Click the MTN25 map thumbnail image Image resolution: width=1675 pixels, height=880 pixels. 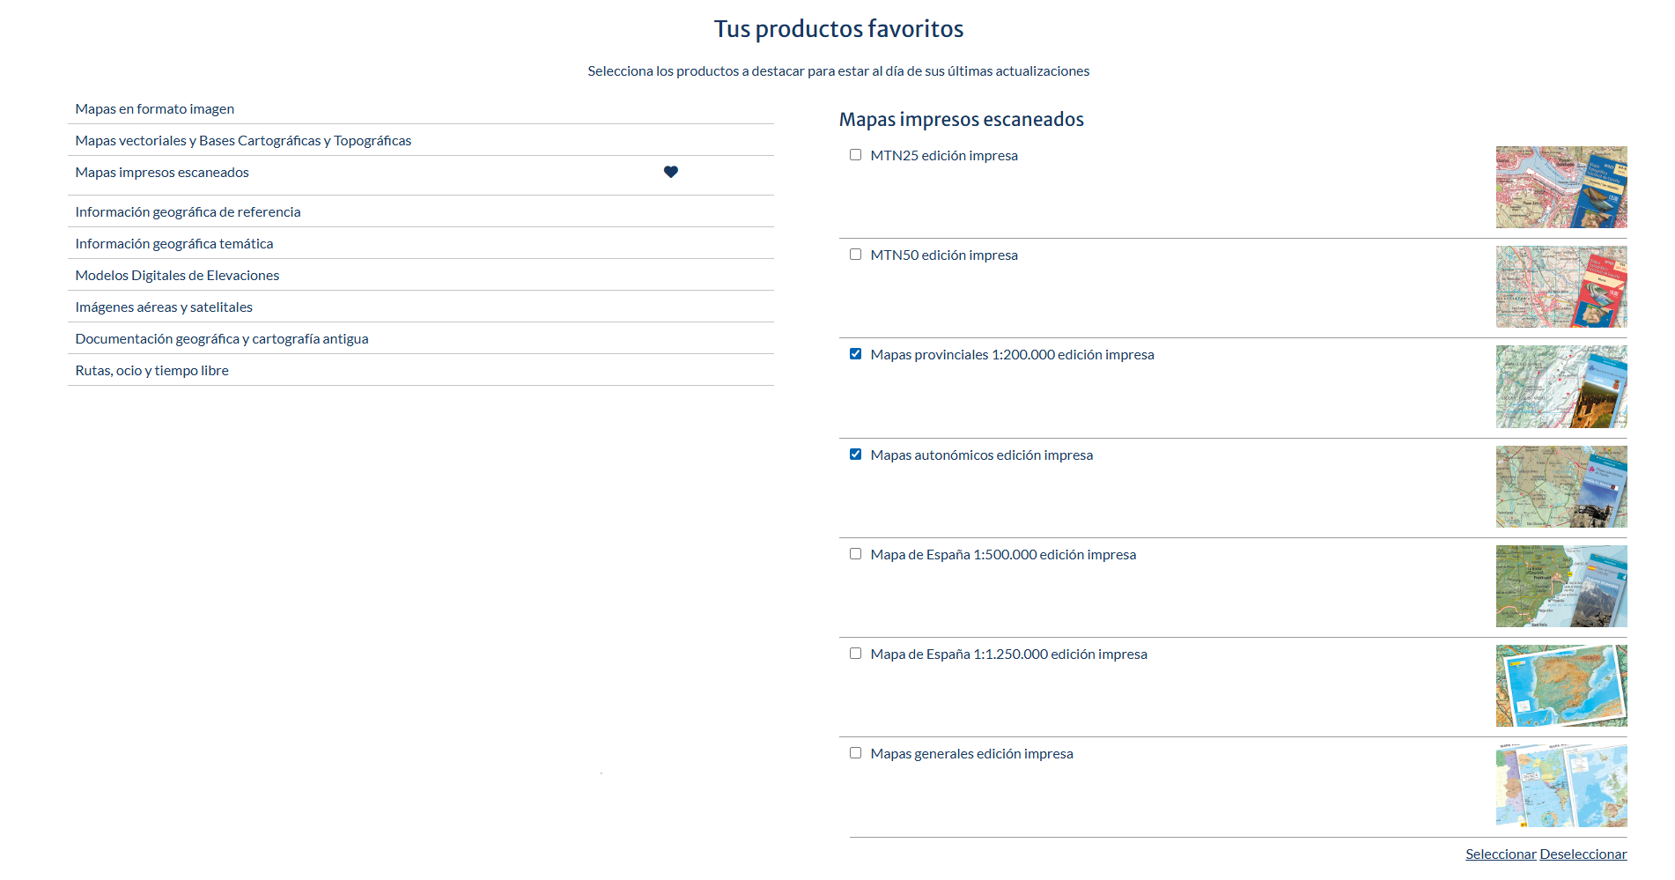[x=1561, y=188]
